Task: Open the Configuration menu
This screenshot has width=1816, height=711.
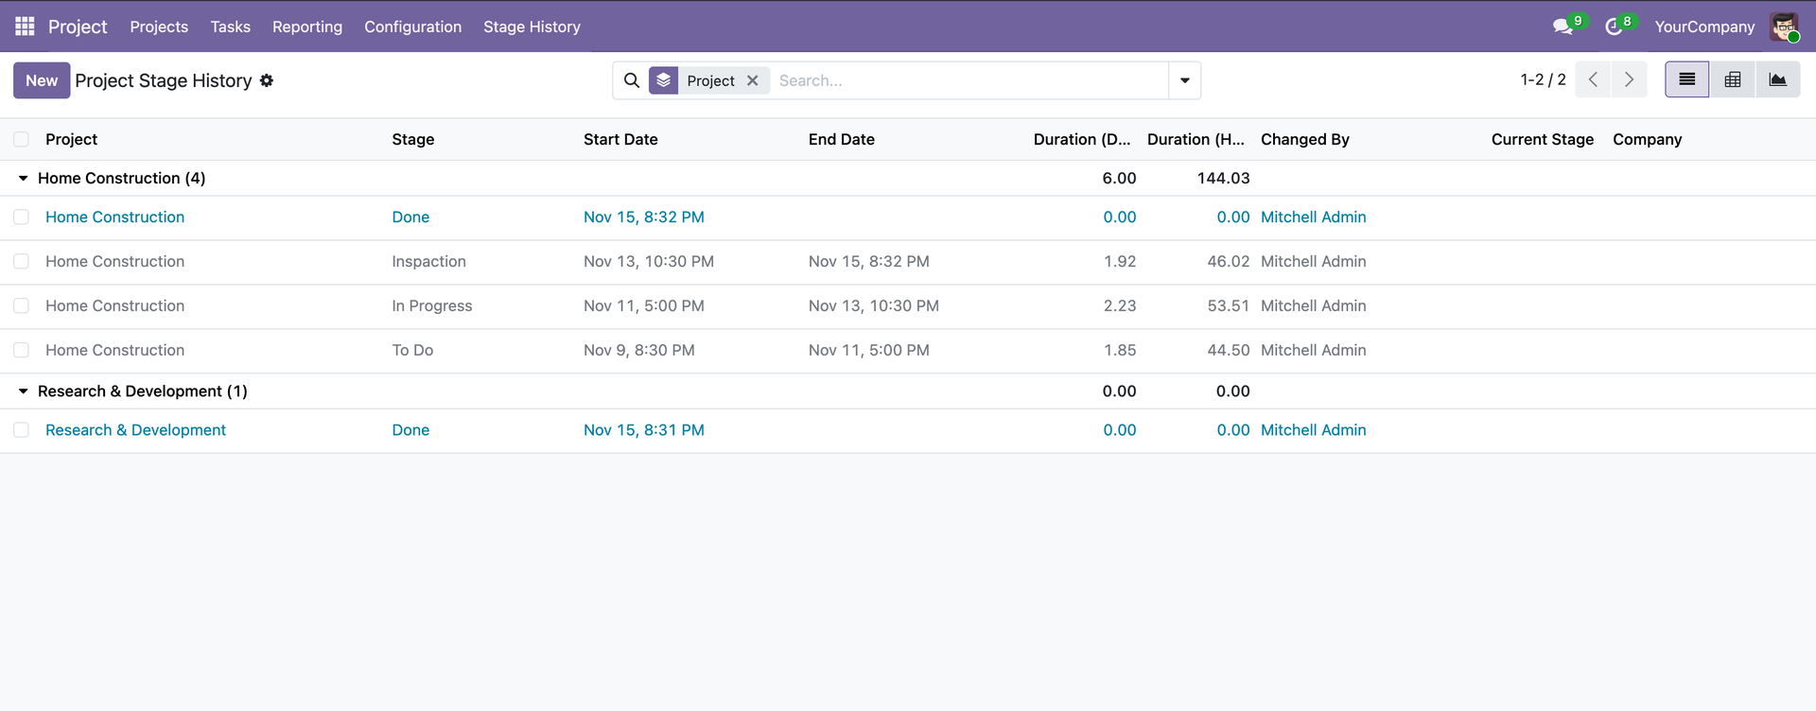Action: pyautogui.click(x=412, y=26)
